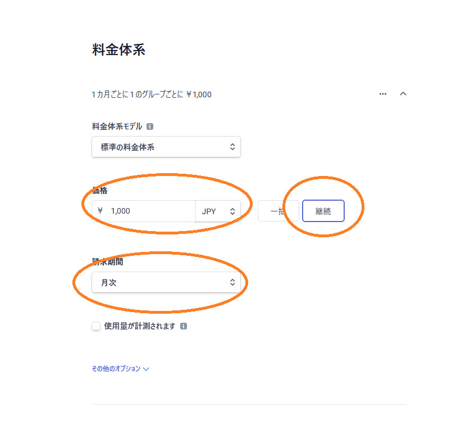The width and height of the screenshot is (475, 429).
Task: Open the 標準の料金体系 pricing model dropdown
Action: tap(166, 147)
